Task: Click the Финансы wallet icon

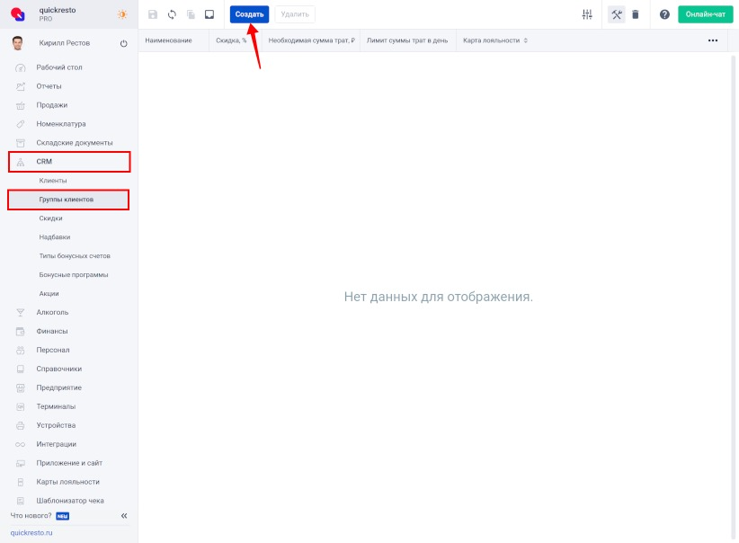Action: pos(21,332)
